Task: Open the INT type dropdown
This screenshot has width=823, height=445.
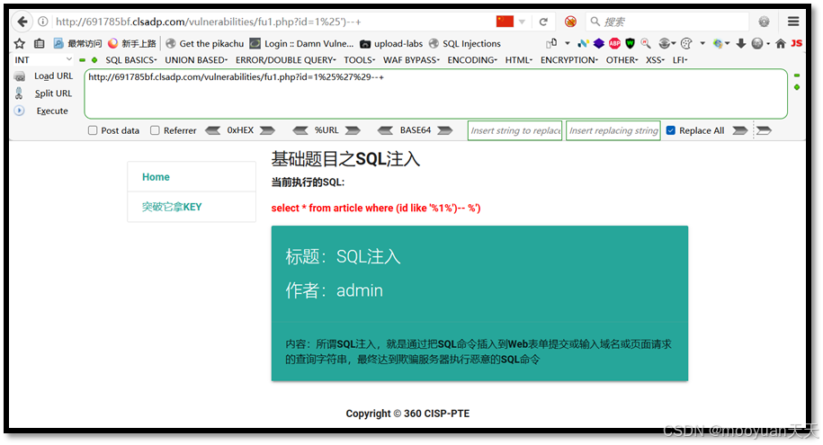Action: 43,60
